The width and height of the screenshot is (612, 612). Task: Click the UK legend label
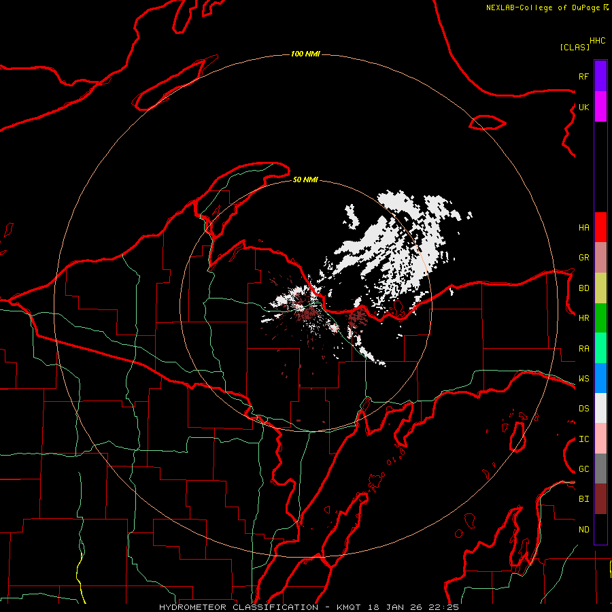click(583, 107)
